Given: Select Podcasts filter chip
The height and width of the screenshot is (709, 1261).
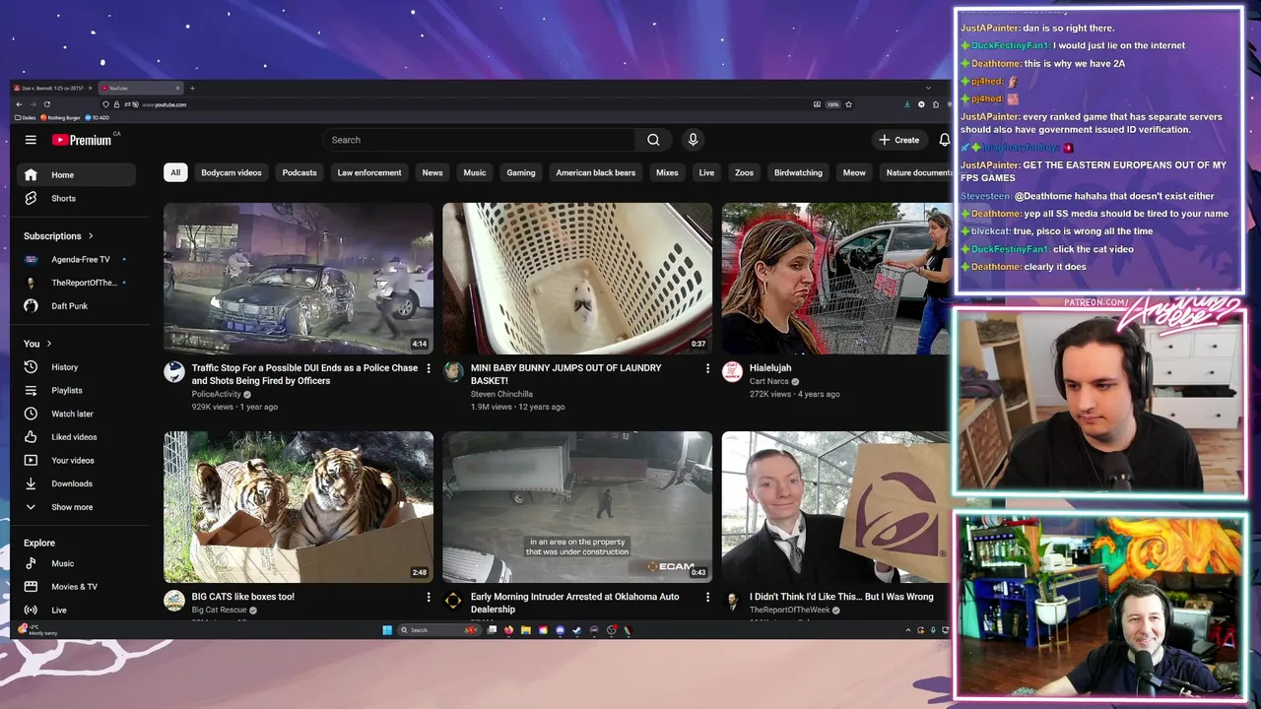Looking at the screenshot, I should pos(299,172).
